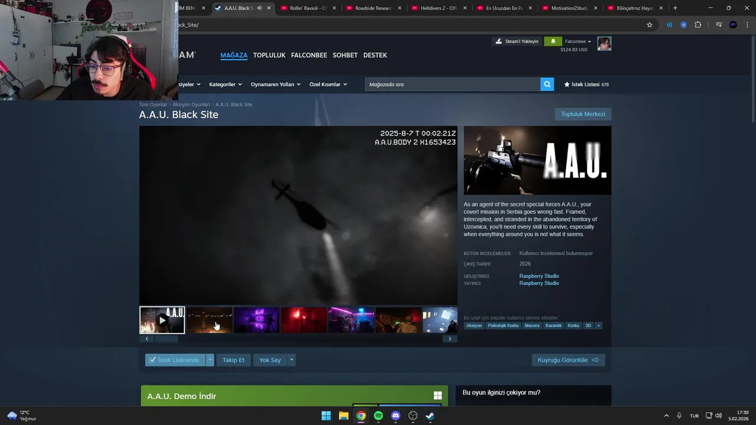Switch to the En Ucuzdan En Pahalı tab

(505, 8)
